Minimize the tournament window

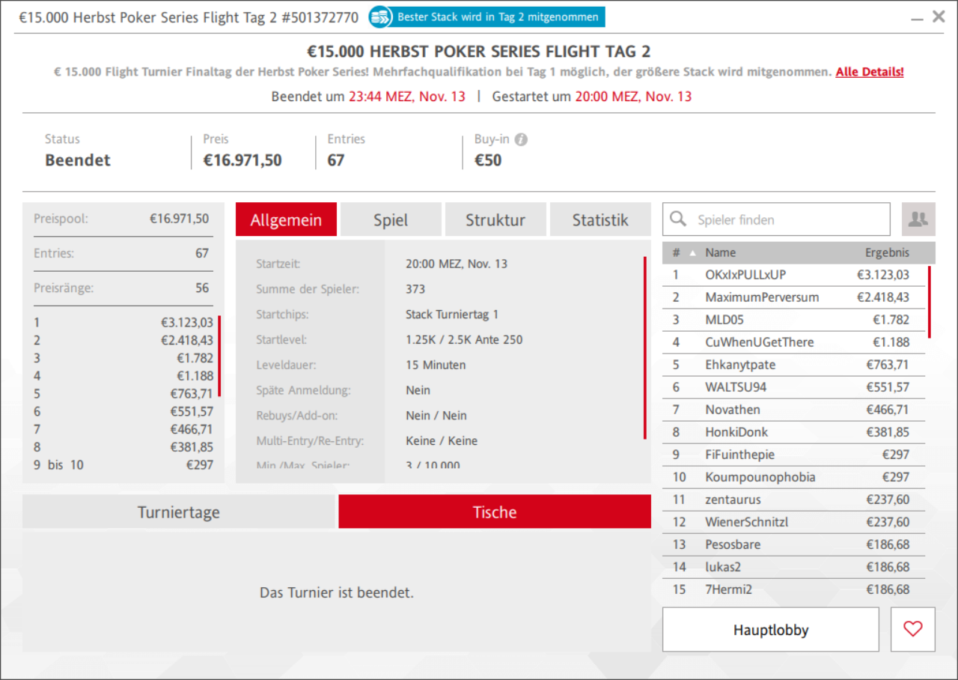click(916, 17)
